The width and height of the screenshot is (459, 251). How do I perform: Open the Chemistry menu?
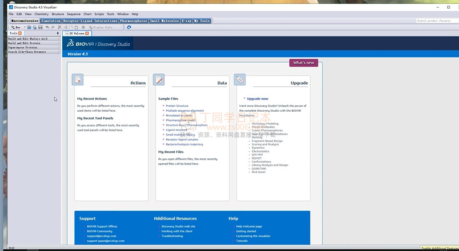pyautogui.click(x=41, y=14)
